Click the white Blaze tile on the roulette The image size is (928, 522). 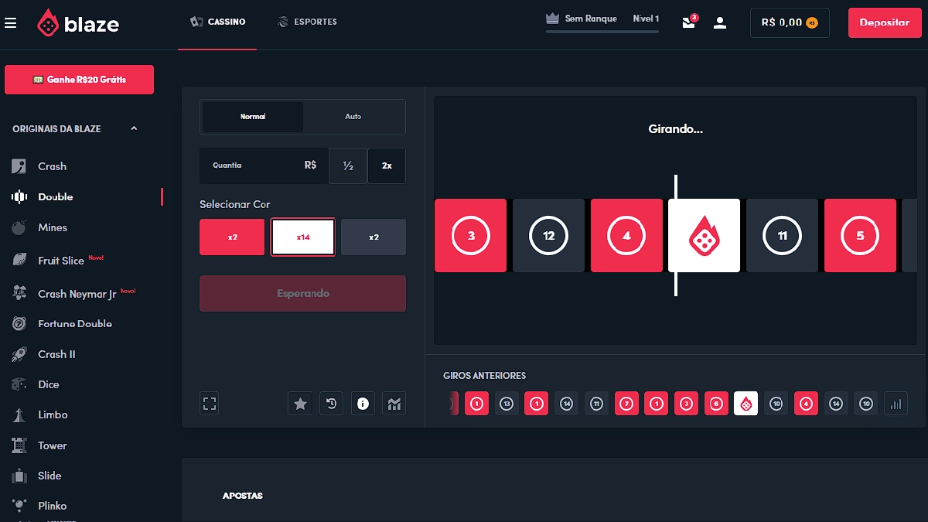coord(705,236)
